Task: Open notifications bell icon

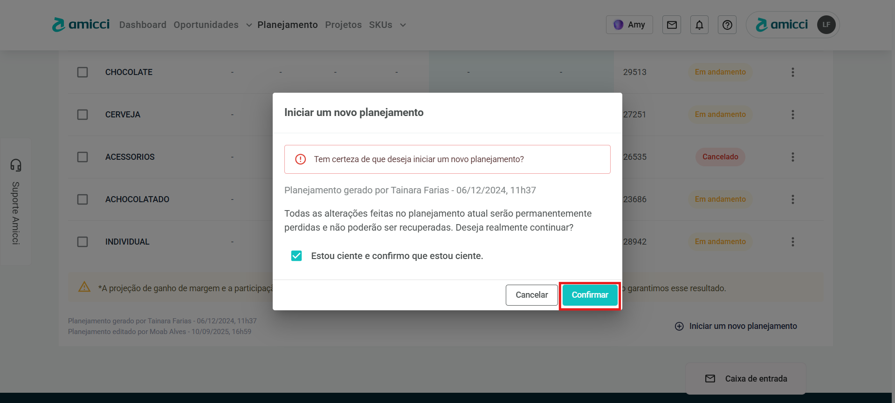Action: click(x=699, y=25)
